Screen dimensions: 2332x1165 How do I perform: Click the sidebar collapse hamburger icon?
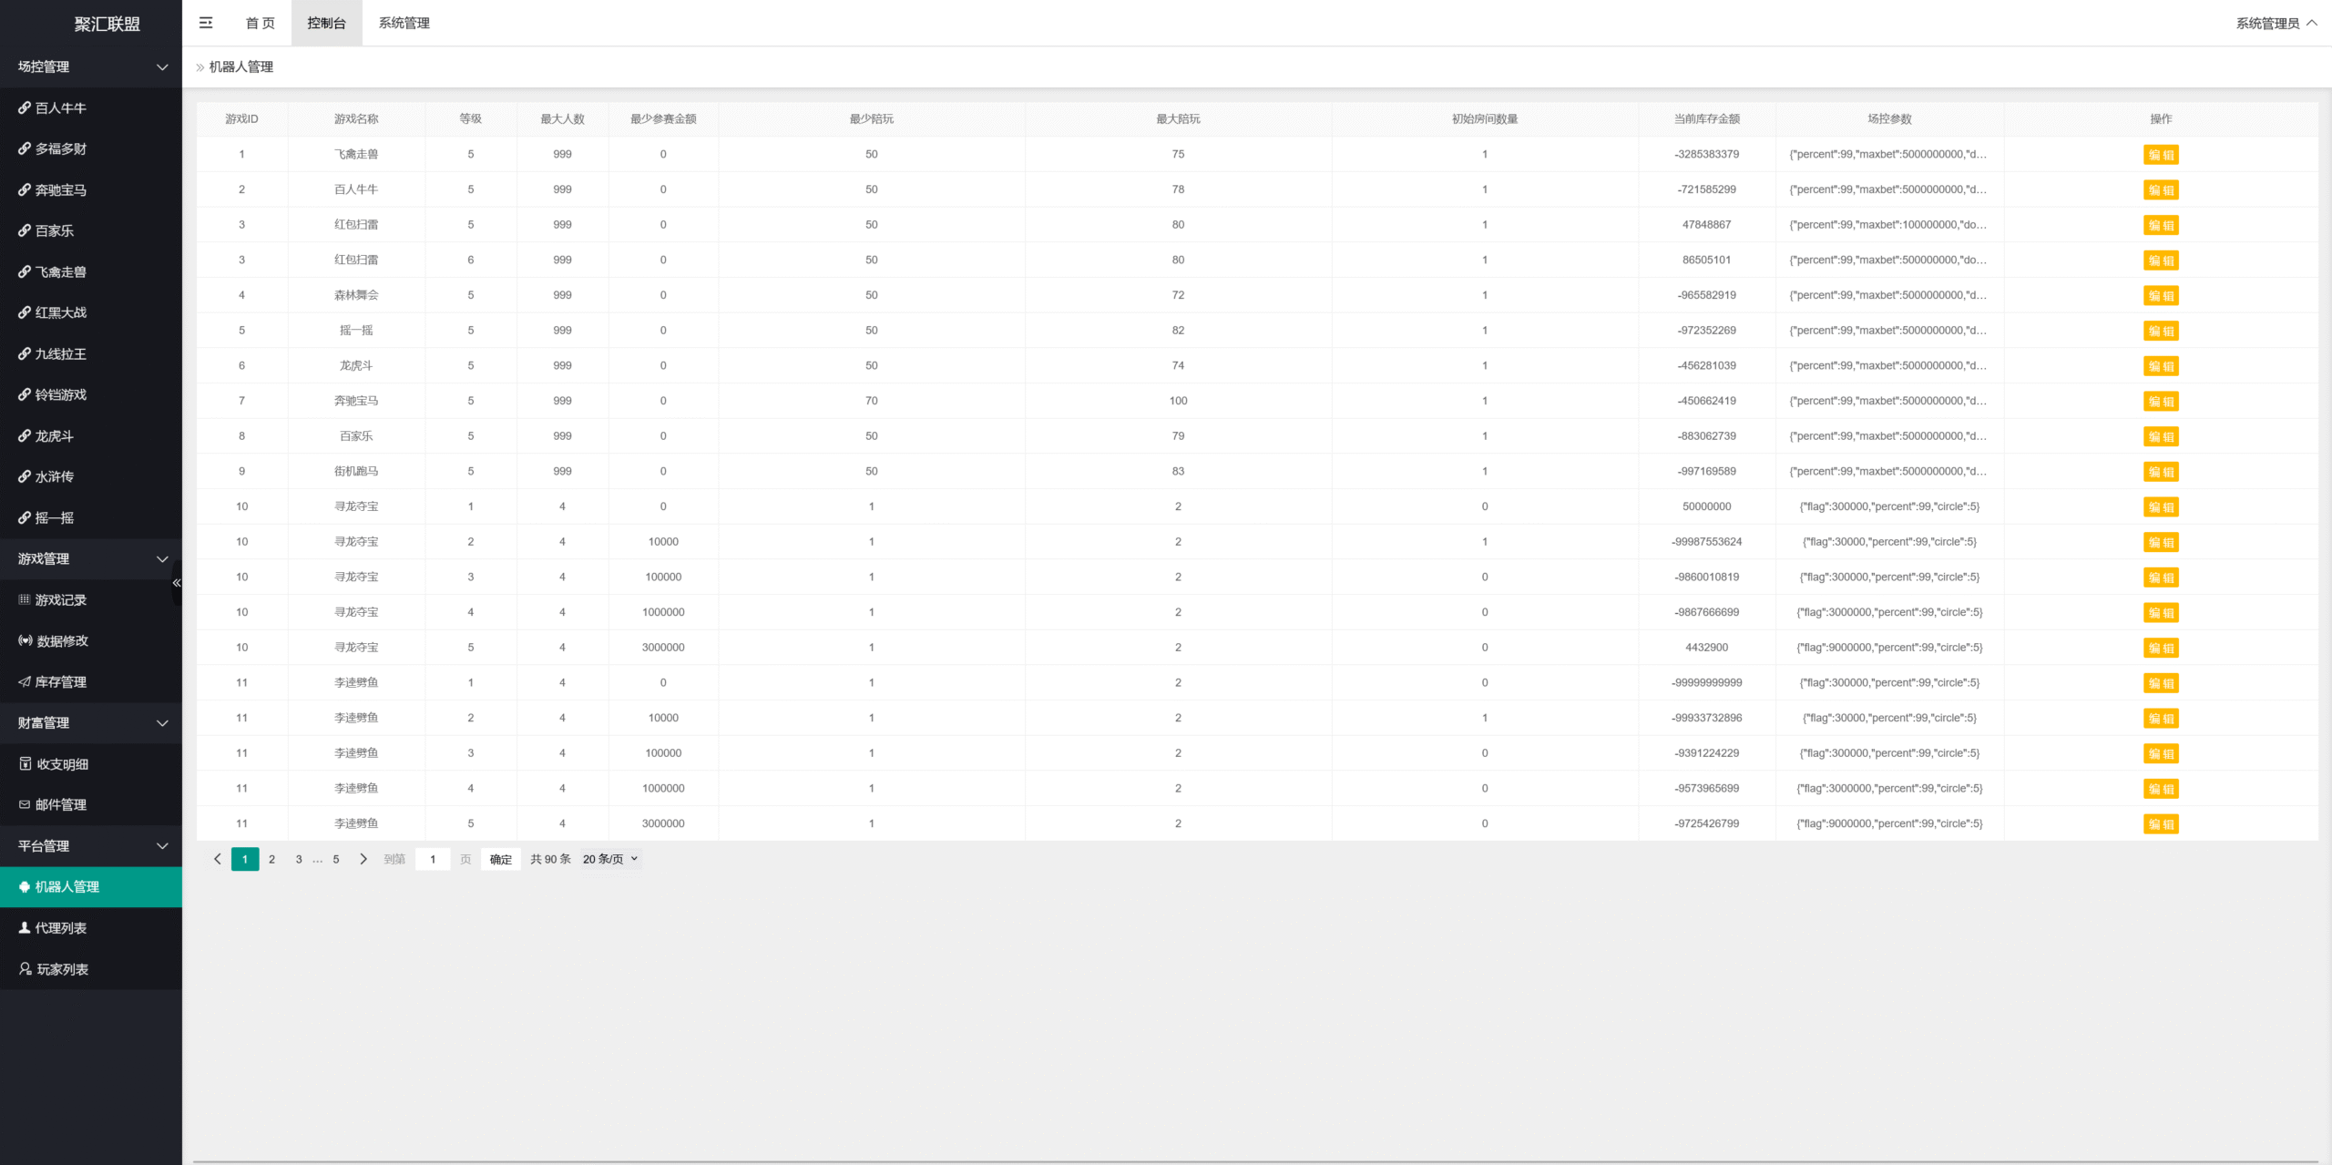206,23
